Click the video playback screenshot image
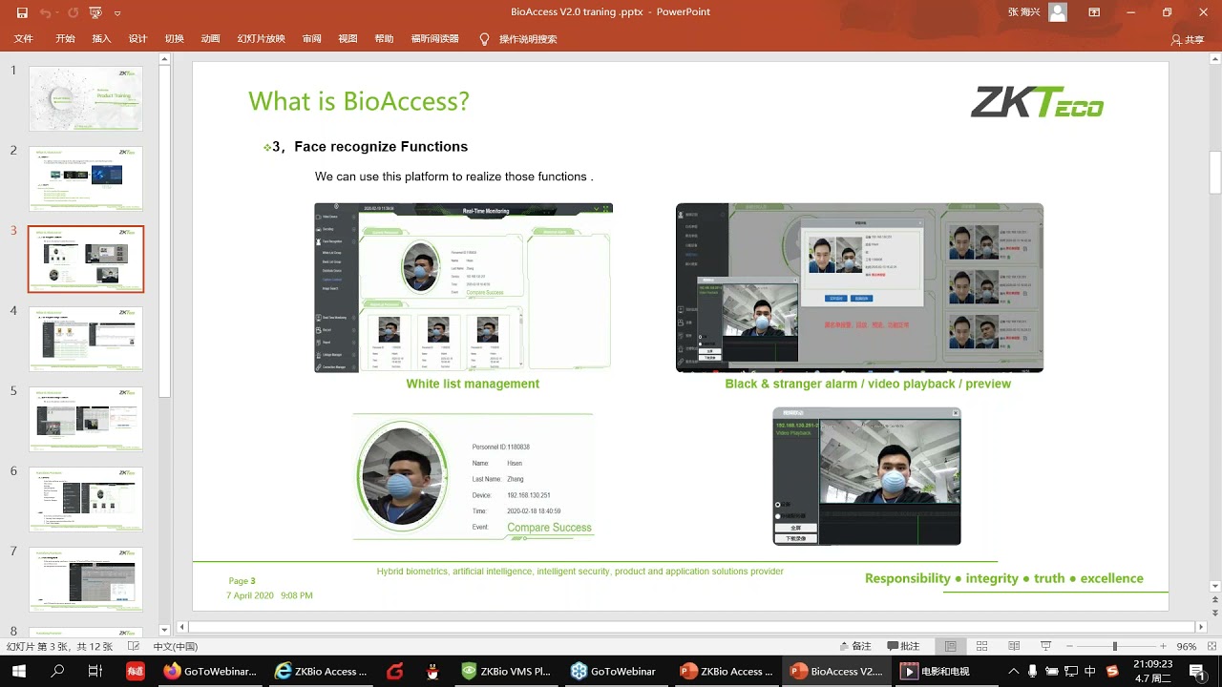1222x687 pixels. (867, 476)
